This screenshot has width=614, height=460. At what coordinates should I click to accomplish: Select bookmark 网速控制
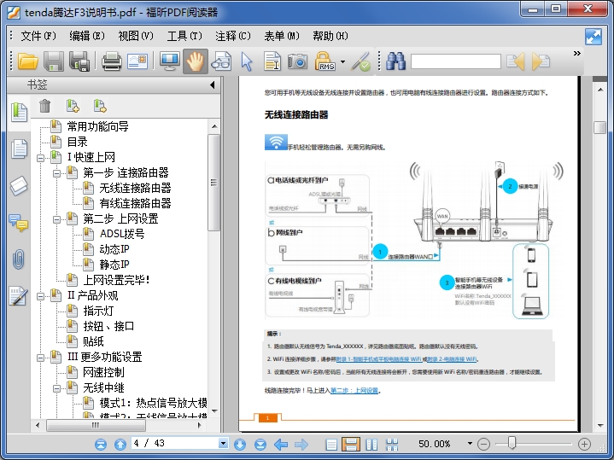coord(103,372)
